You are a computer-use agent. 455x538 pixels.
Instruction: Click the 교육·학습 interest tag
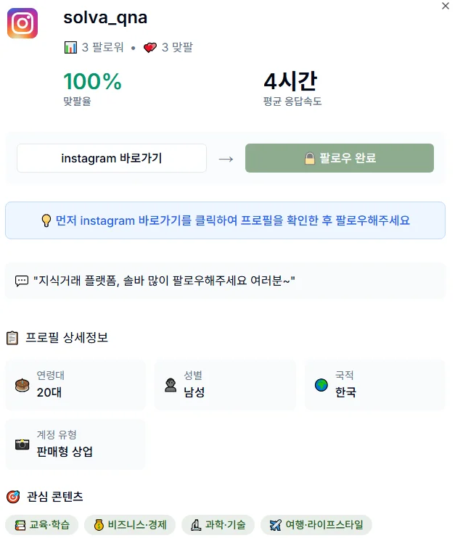(x=42, y=525)
